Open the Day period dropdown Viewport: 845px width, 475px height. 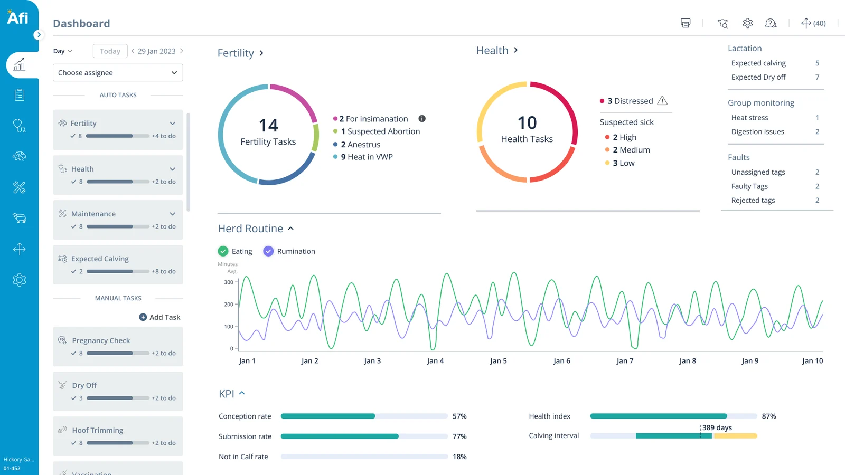point(63,51)
